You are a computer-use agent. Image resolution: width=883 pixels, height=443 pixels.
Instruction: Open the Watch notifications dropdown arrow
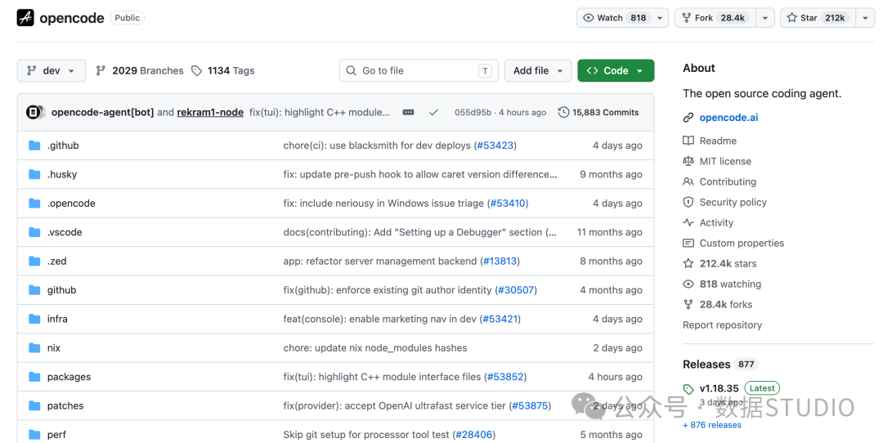point(660,18)
